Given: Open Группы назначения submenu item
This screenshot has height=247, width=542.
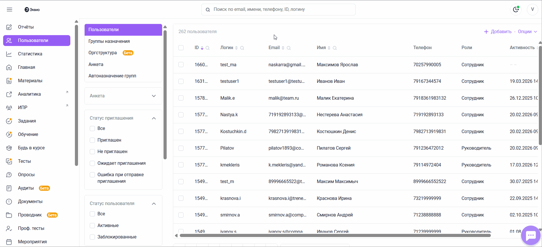Looking at the screenshot, I should 109,41.
